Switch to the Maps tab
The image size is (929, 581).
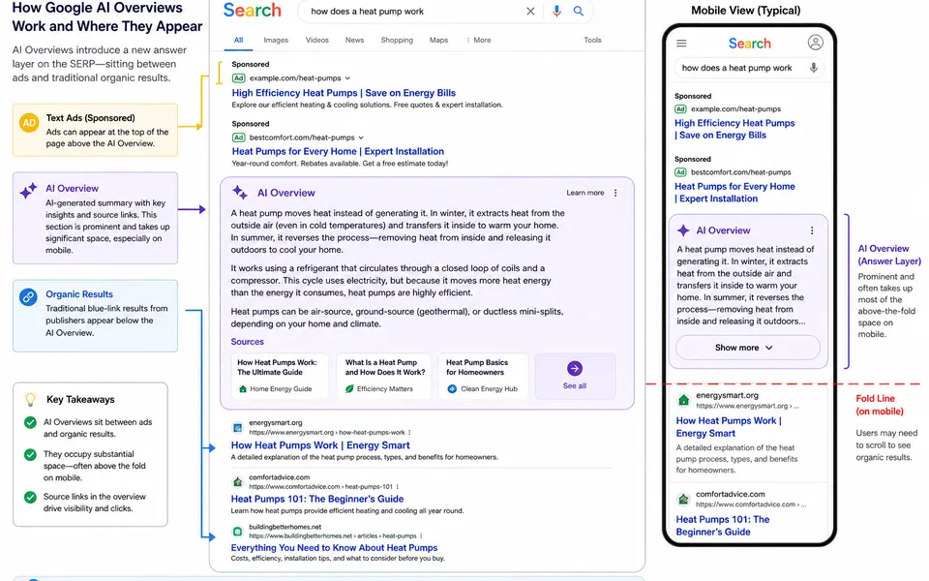click(x=438, y=40)
